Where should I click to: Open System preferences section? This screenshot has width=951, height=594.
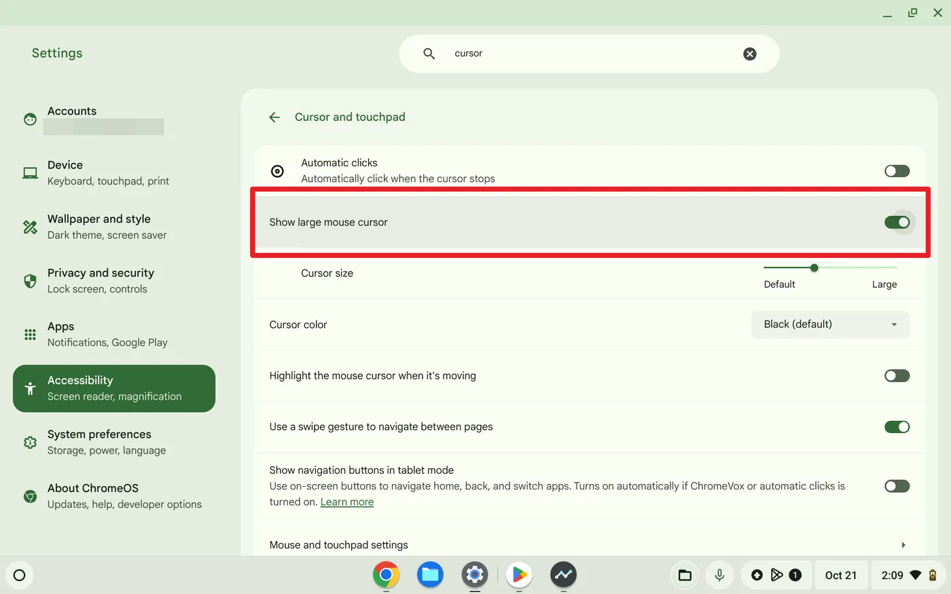[x=114, y=442]
